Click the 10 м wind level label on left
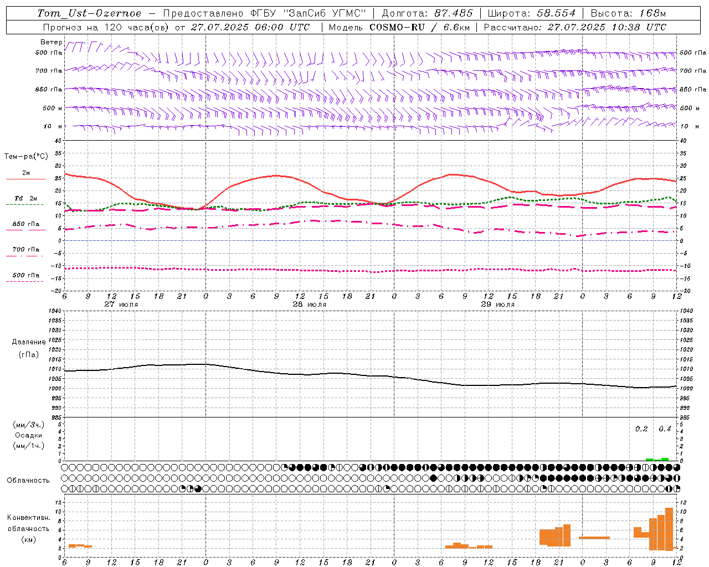This screenshot has width=709, height=567. [53, 127]
